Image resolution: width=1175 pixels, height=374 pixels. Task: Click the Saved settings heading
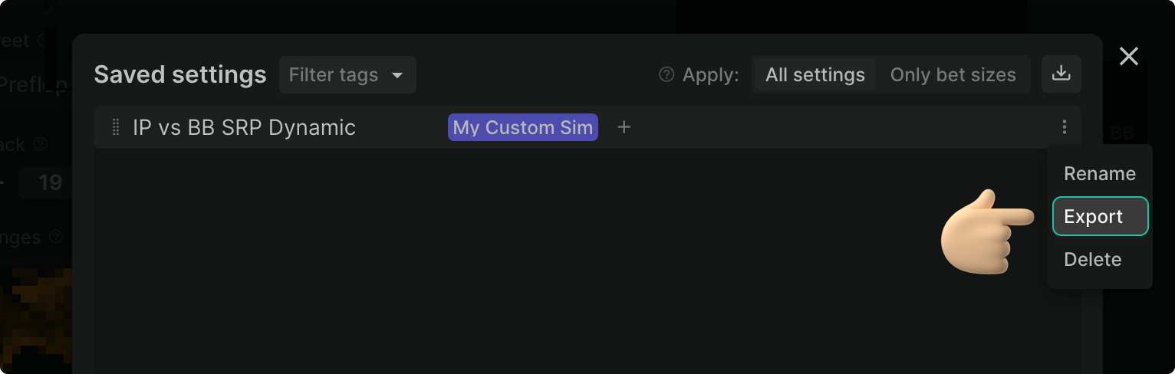(179, 74)
